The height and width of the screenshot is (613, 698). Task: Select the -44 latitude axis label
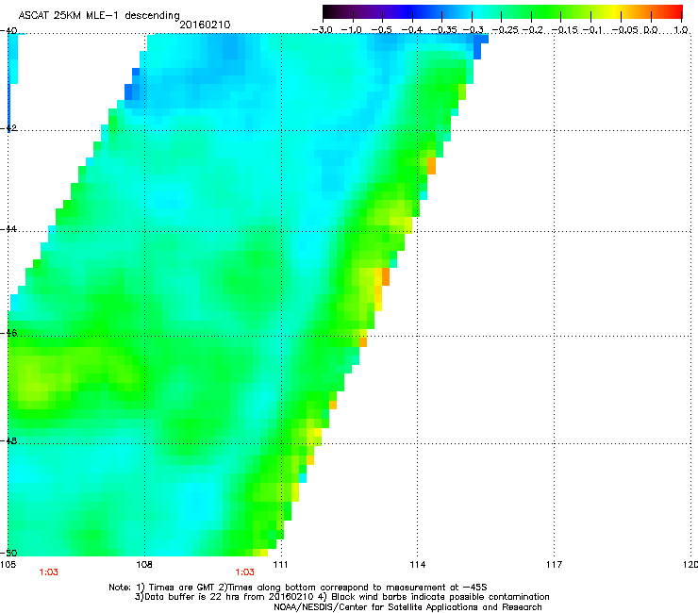pos(8,229)
